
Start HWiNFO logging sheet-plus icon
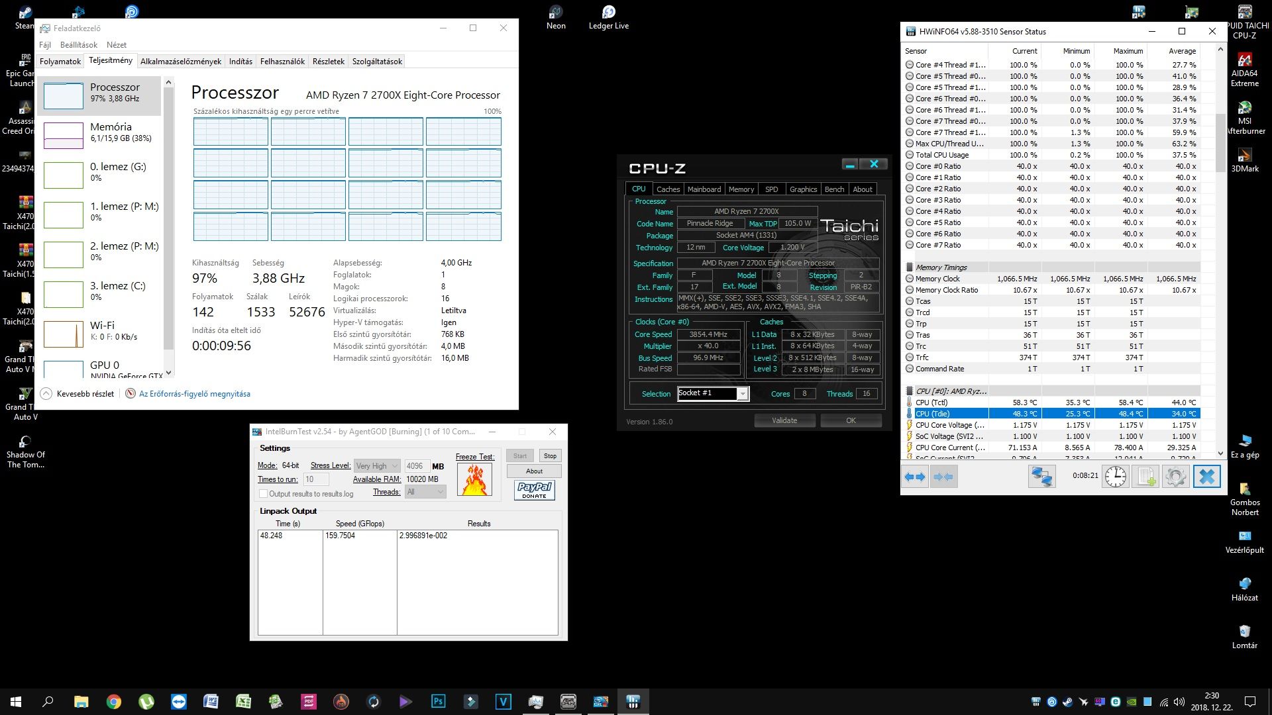pyautogui.click(x=1145, y=477)
